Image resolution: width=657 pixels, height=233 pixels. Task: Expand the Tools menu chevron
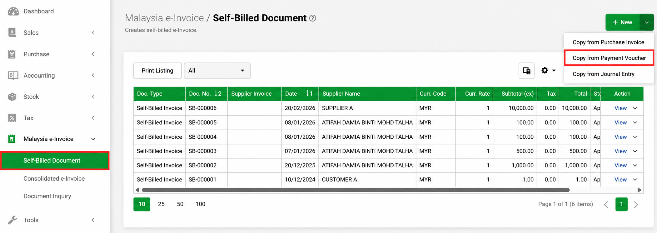coord(93,220)
